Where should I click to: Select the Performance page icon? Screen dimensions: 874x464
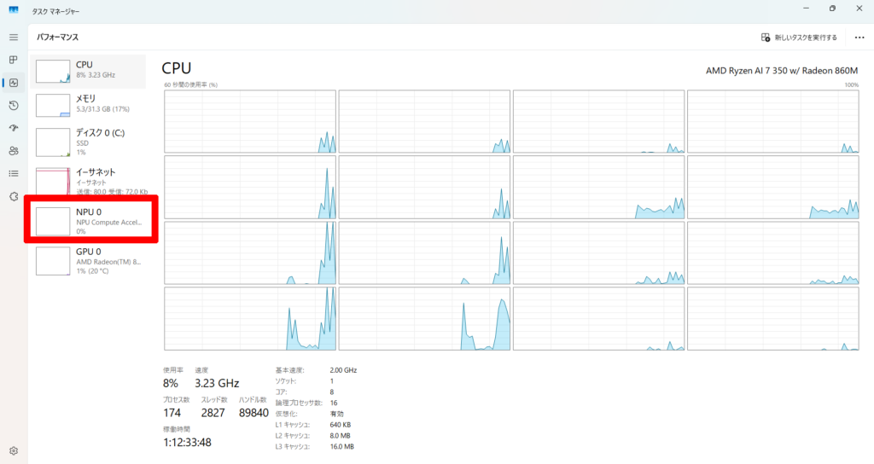coord(13,83)
